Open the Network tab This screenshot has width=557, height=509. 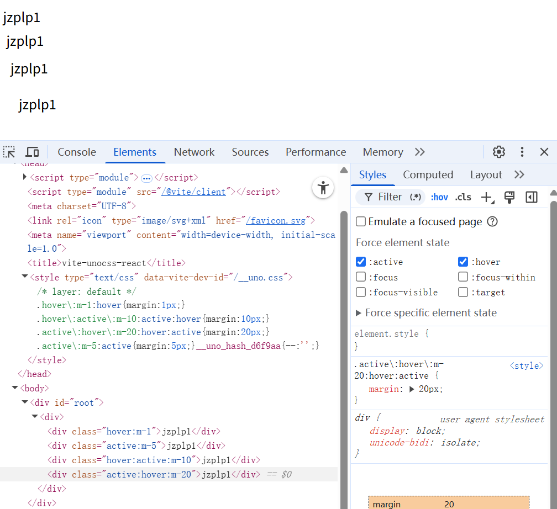point(194,152)
